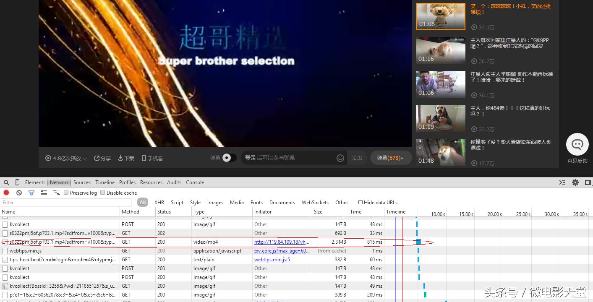593x302 pixels.
Task: Filter requests by Other
Action: tap(342, 203)
